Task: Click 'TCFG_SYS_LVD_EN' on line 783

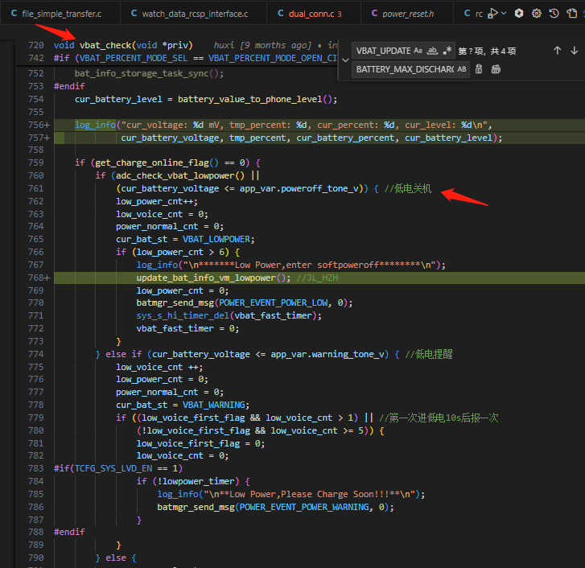Action: tap(113, 468)
